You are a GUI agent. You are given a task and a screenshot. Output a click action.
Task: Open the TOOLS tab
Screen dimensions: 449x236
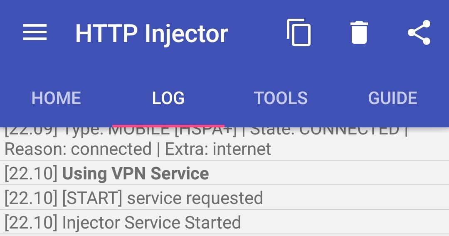[x=281, y=98]
